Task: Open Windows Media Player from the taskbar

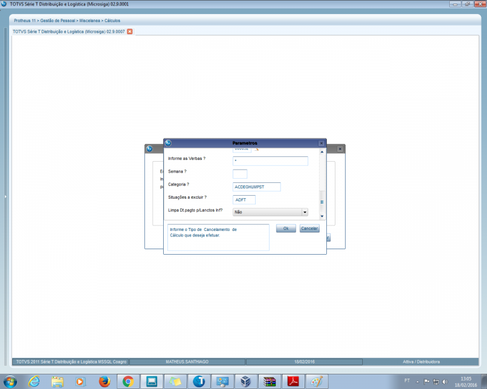Action: [x=80, y=382]
